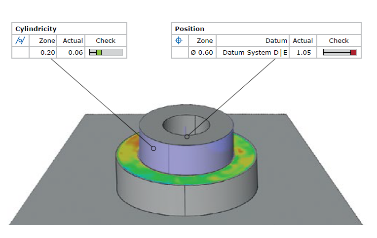The height and width of the screenshot is (238, 377).
Task: Click the Cylindricity actual value 0.06
Action: click(x=75, y=52)
